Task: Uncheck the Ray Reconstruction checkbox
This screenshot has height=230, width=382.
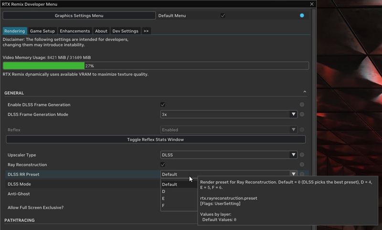Action: point(163,164)
